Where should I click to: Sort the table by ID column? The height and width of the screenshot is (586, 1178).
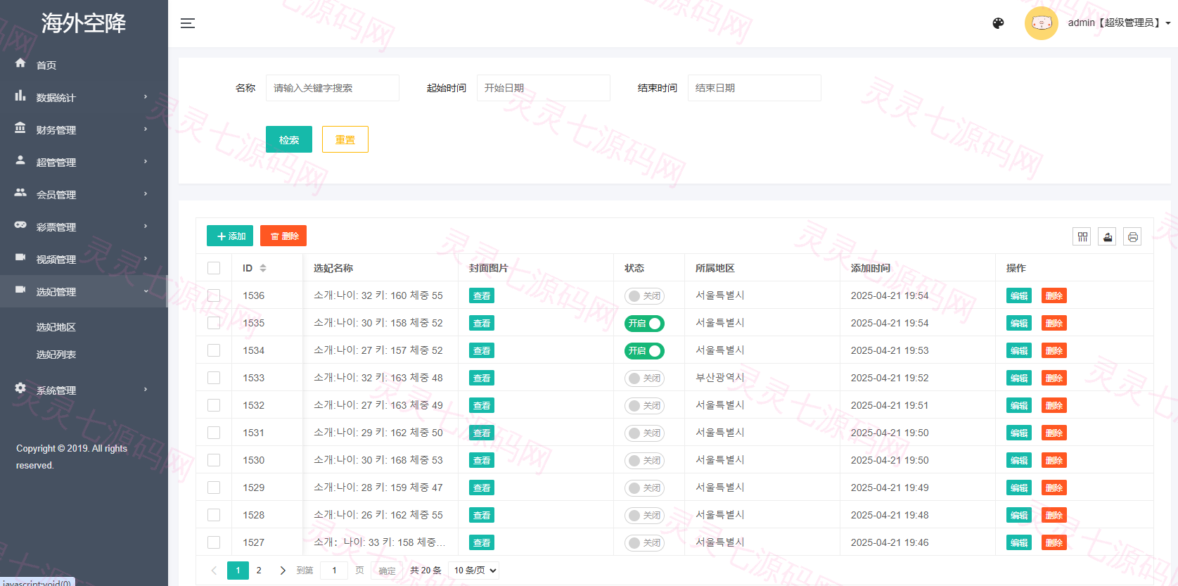pos(263,268)
